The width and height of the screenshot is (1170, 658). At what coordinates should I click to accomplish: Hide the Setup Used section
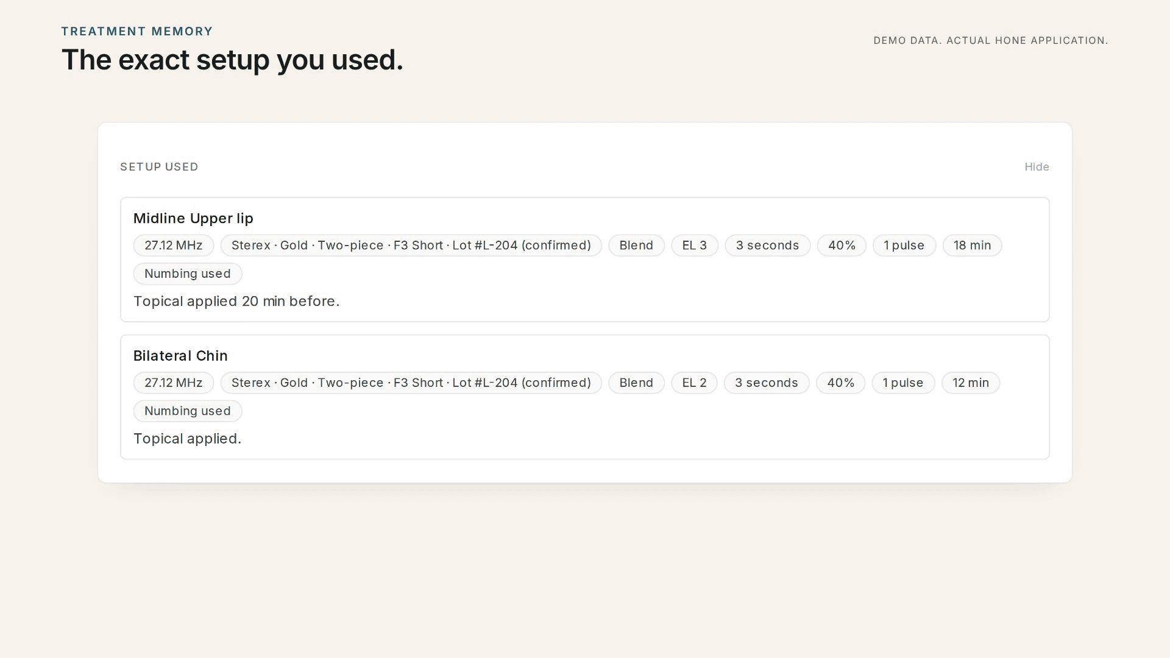click(1037, 167)
